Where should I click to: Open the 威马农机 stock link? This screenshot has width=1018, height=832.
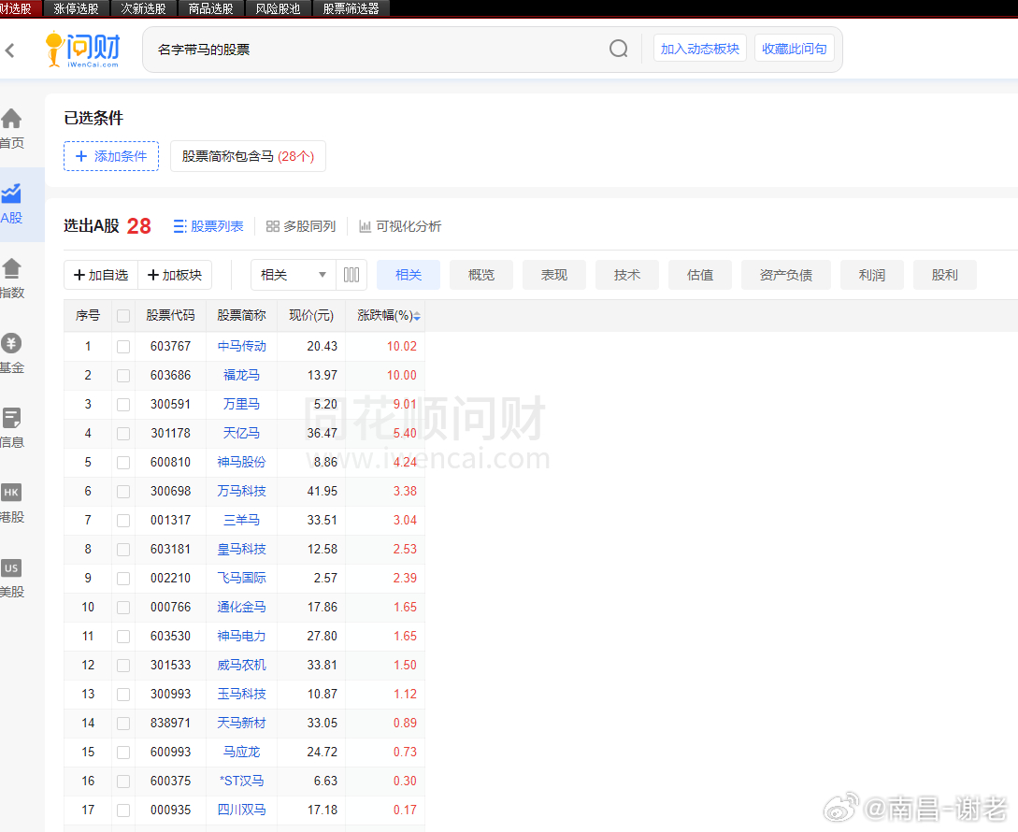tap(241, 665)
